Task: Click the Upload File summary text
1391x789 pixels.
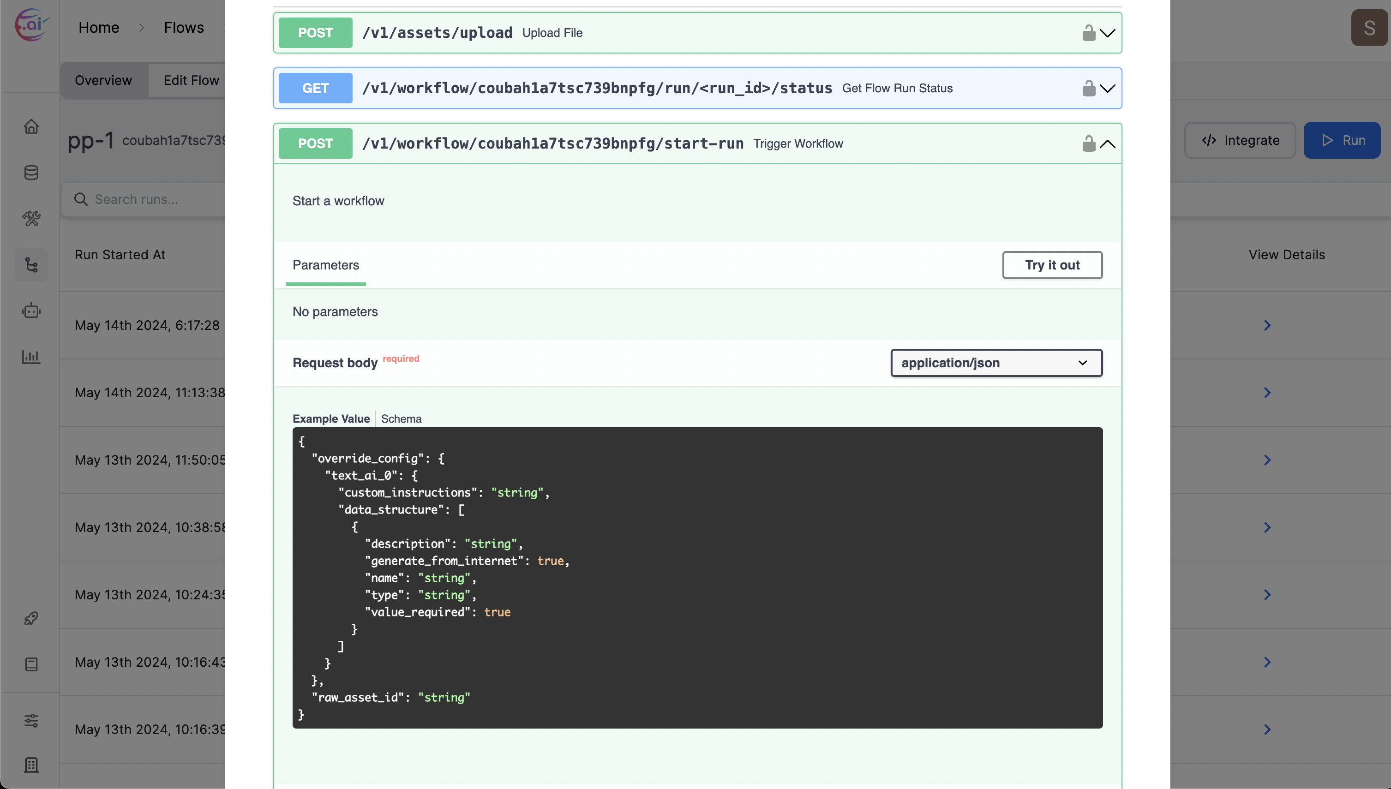Action: pyautogui.click(x=552, y=33)
